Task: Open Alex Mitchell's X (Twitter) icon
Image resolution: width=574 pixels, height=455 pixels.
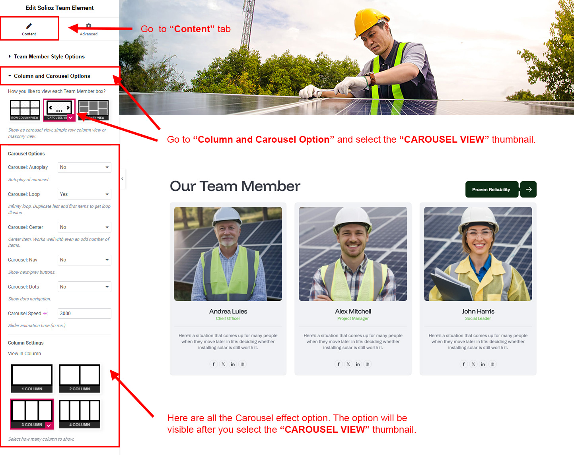Action: [x=348, y=364]
